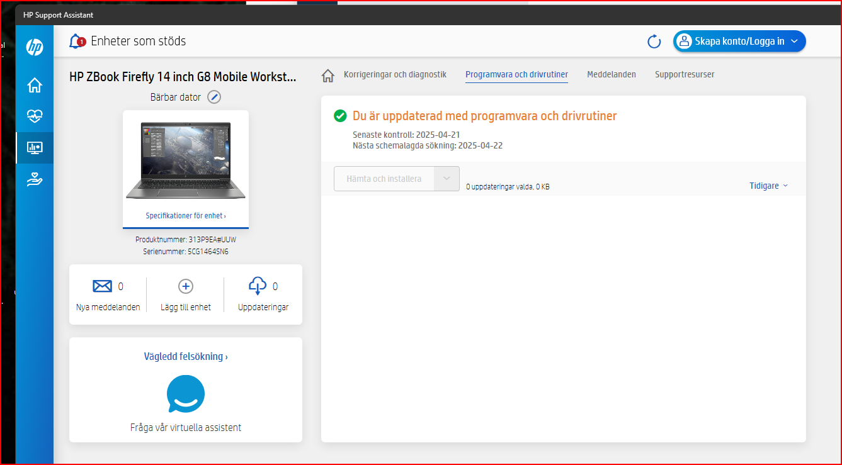Click the Serienummer 5CG1464SN6 text
842x465 pixels.
(186, 252)
